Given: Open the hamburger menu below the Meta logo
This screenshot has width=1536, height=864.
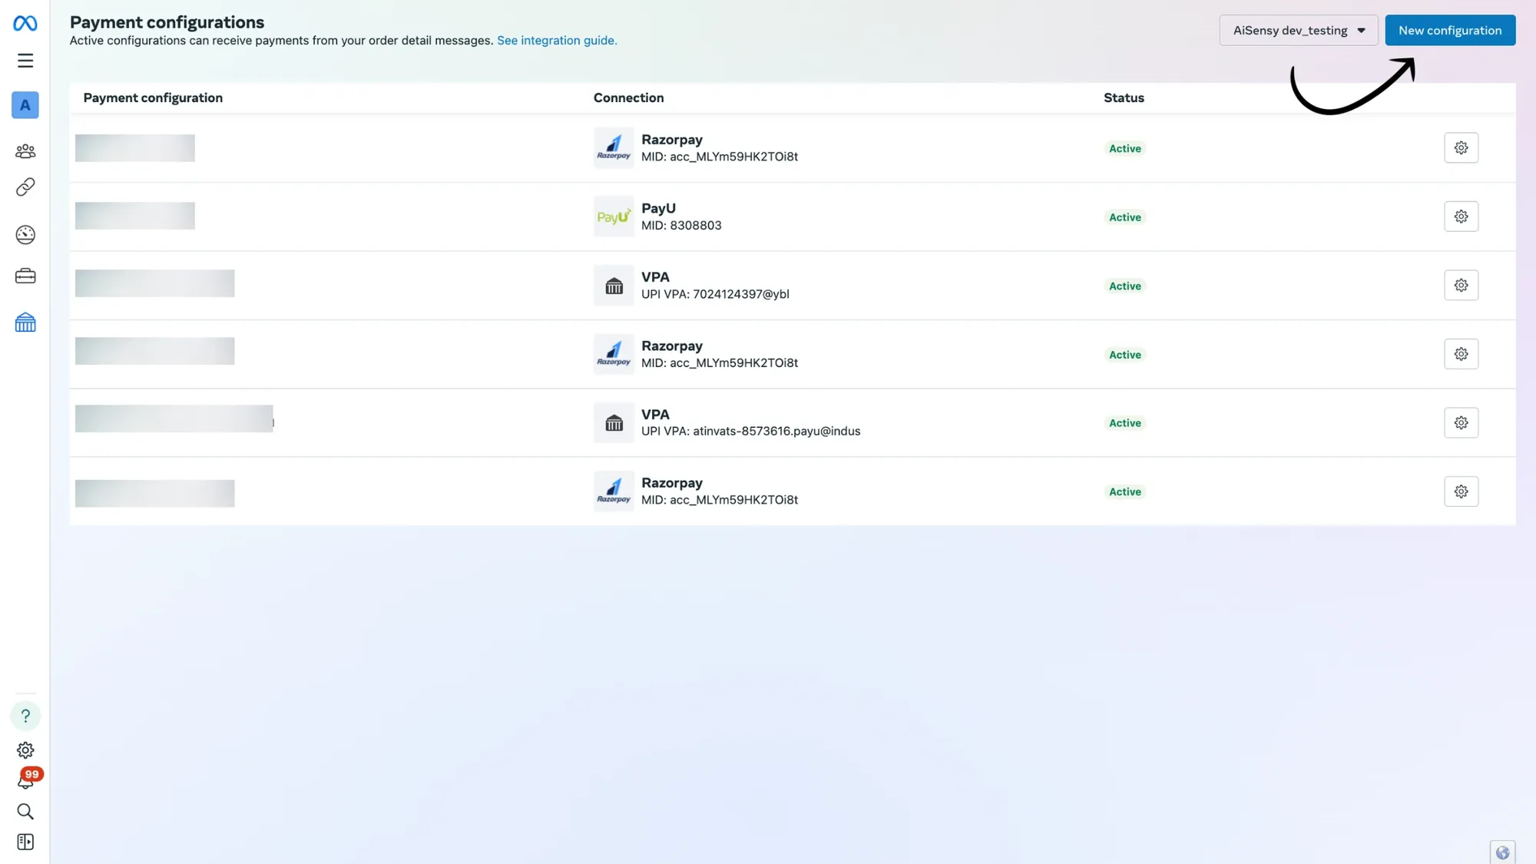Looking at the screenshot, I should coord(25,60).
